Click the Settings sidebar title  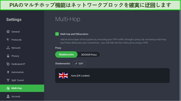point(14,19)
